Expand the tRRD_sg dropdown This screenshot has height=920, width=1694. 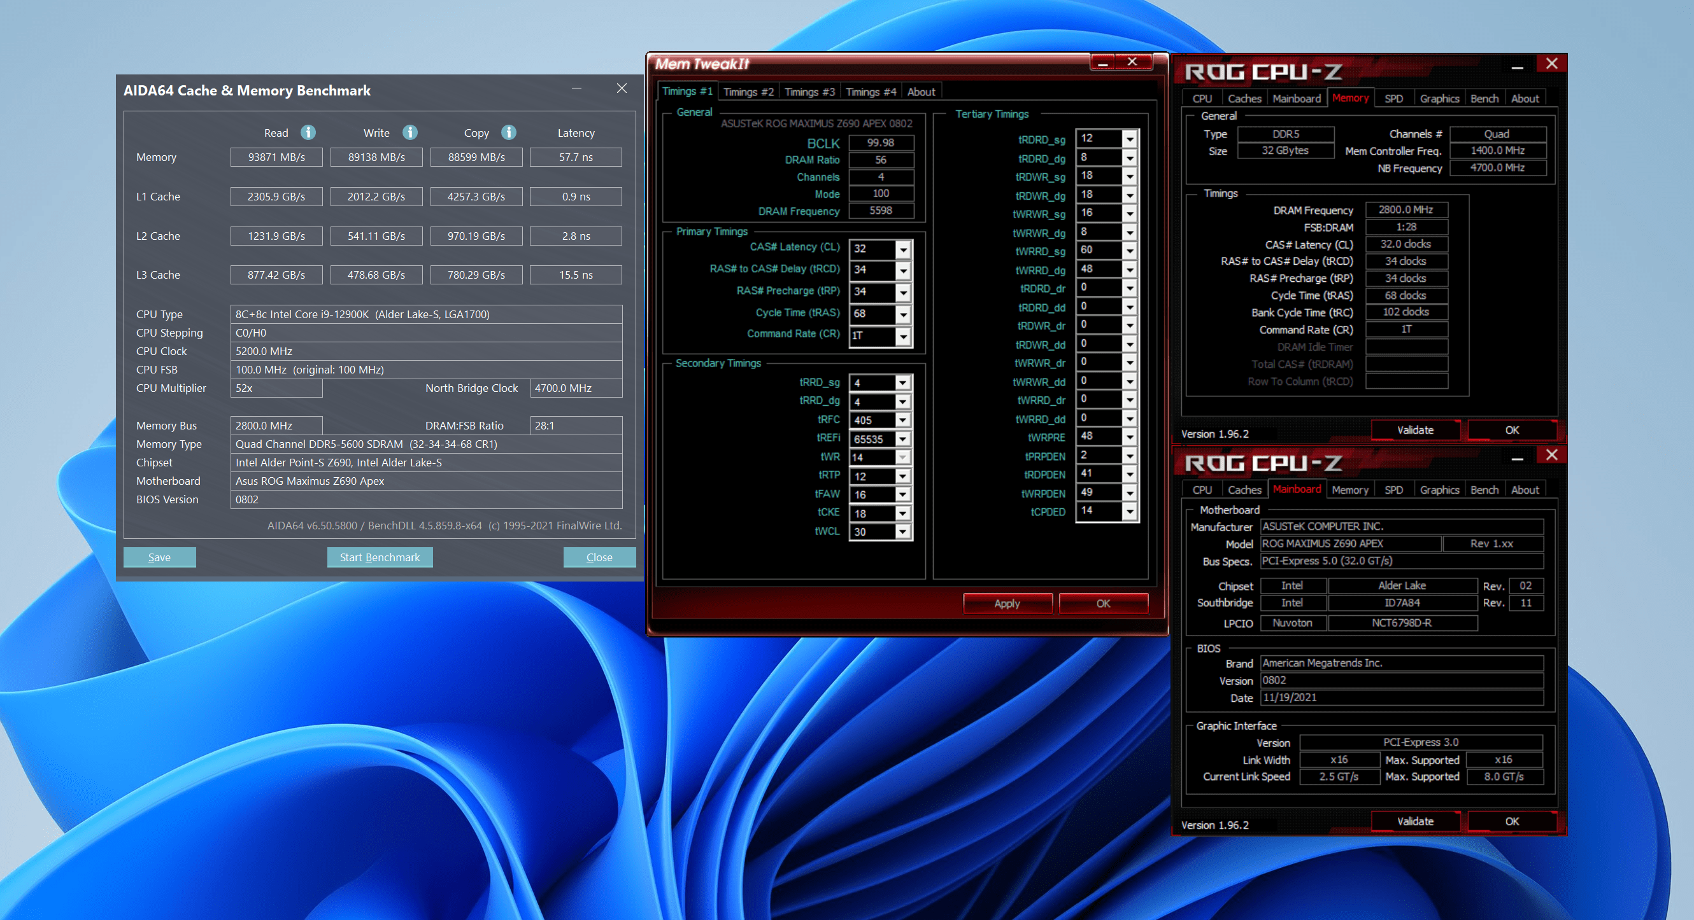coord(903,382)
